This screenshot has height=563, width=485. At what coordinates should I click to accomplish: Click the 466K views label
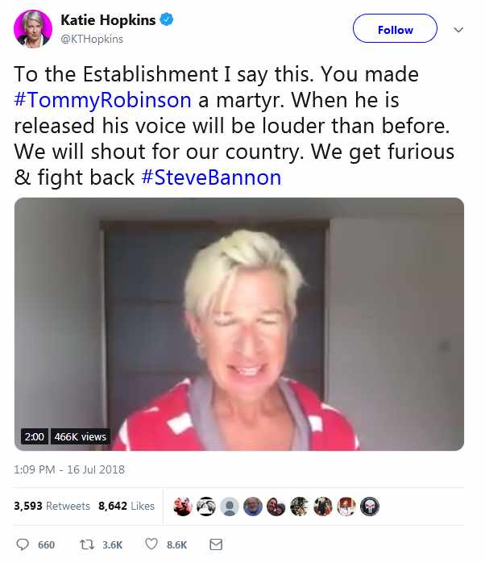click(x=81, y=436)
